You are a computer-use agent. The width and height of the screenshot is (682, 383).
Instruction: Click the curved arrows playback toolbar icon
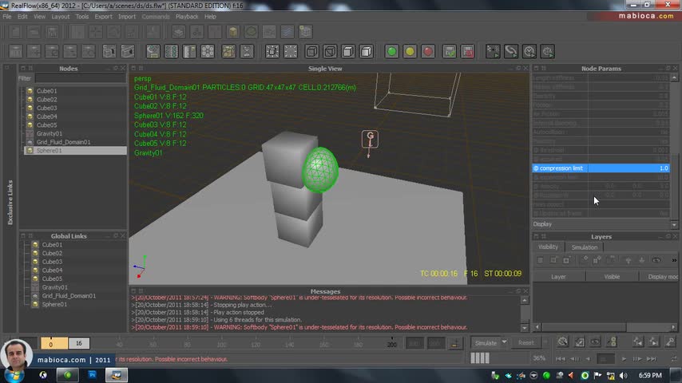click(x=511, y=52)
